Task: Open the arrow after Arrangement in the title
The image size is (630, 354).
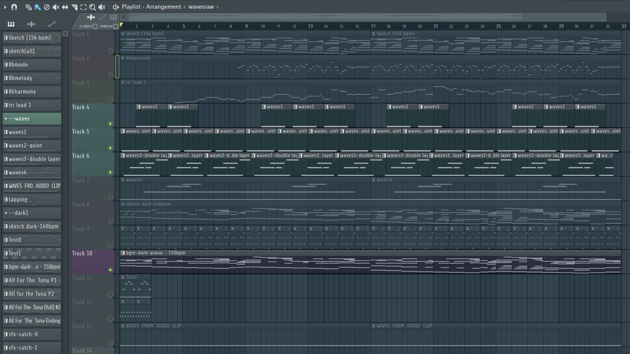Action: tap(185, 7)
